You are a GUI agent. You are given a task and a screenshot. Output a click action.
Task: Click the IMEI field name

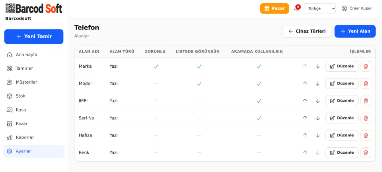(83, 101)
